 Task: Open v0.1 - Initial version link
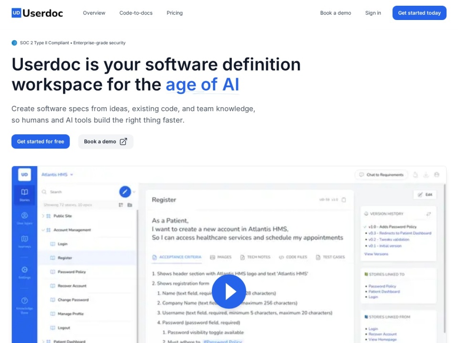385,246
